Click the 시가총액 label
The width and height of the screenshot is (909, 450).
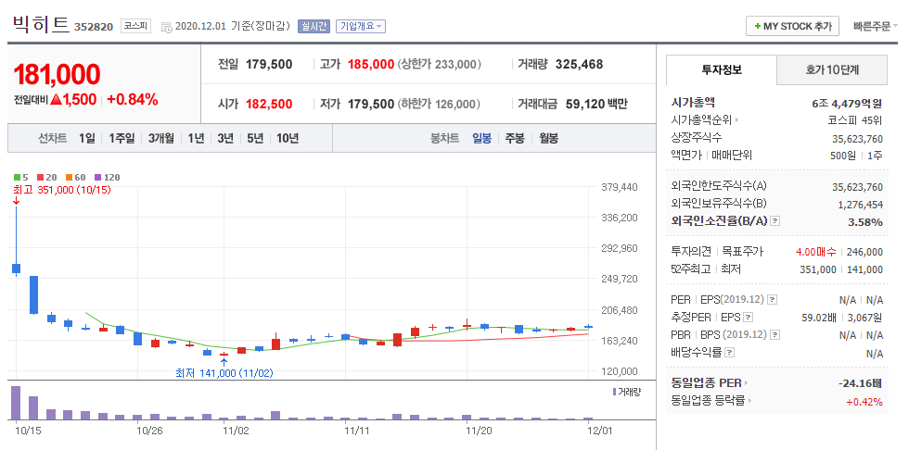coord(692,103)
